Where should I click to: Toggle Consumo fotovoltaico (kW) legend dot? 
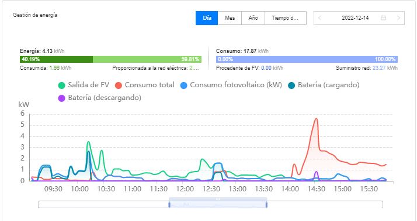pyautogui.click(x=183, y=85)
